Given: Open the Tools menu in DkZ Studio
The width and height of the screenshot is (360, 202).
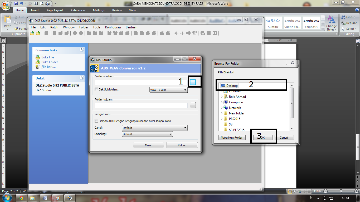Looking at the screenshot, I should (96, 27).
